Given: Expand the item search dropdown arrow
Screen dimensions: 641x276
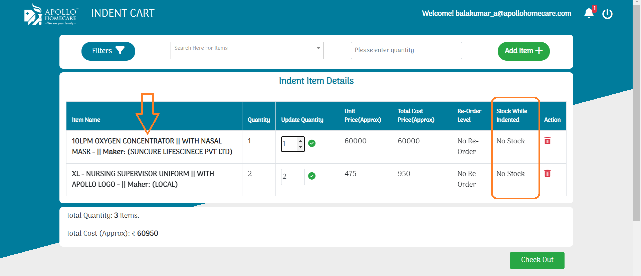Looking at the screenshot, I should pos(318,48).
